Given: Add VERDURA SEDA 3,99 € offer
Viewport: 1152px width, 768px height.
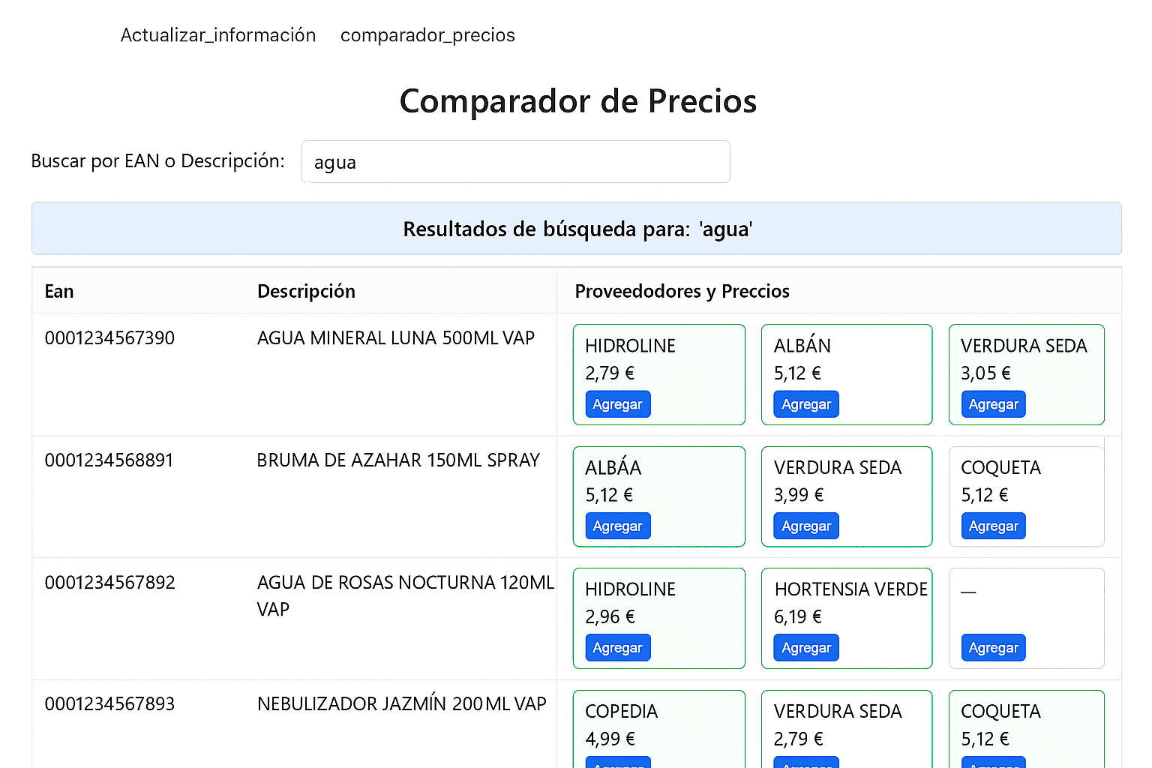Looking at the screenshot, I should [806, 526].
